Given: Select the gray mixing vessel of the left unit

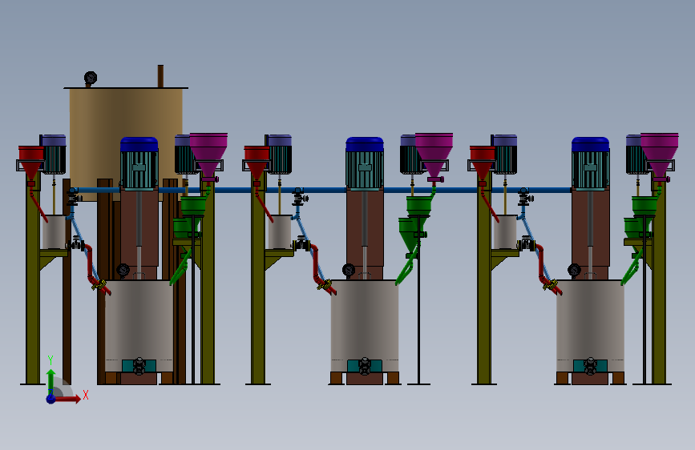Looking at the screenshot, I should [139, 326].
